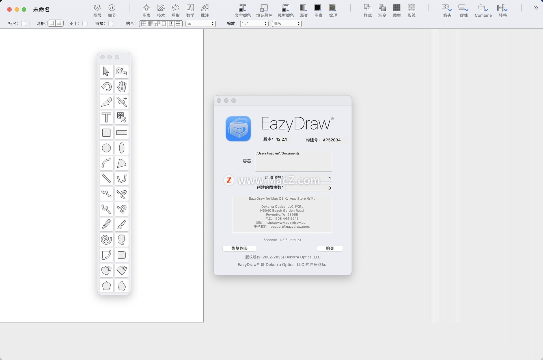This screenshot has width=543, height=360.
Task: Choose the paintbrush tool
Action: pos(122,225)
